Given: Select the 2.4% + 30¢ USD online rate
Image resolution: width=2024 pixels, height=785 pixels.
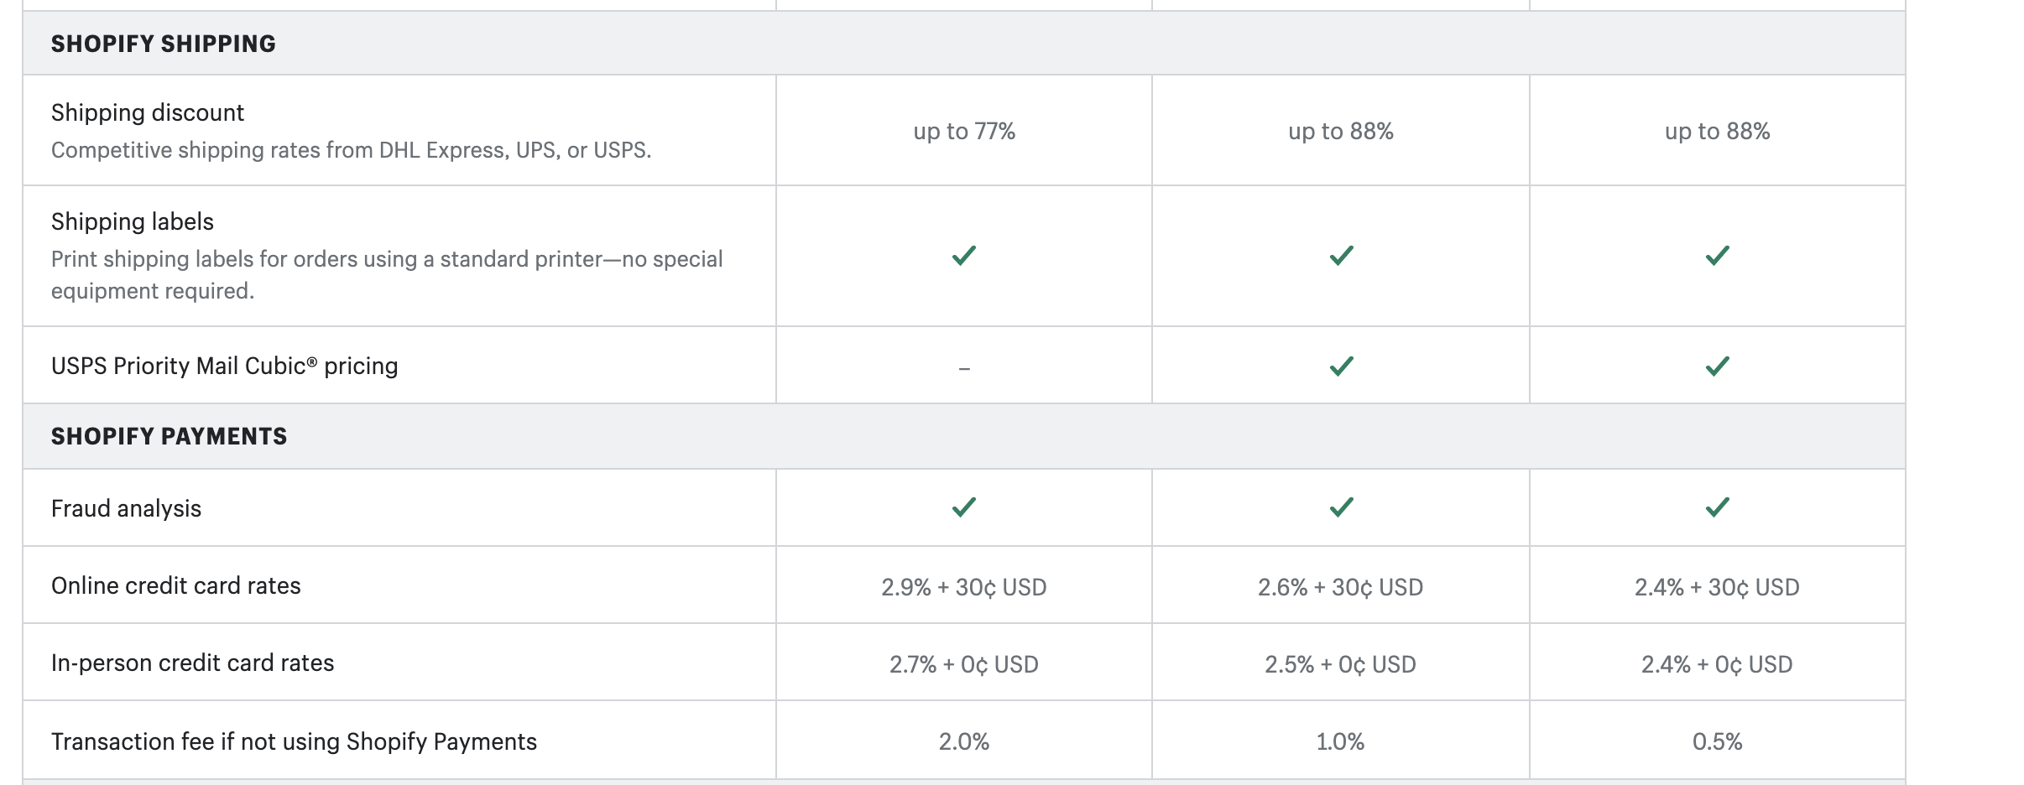Looking at the screenshot, I should 1718,587.
